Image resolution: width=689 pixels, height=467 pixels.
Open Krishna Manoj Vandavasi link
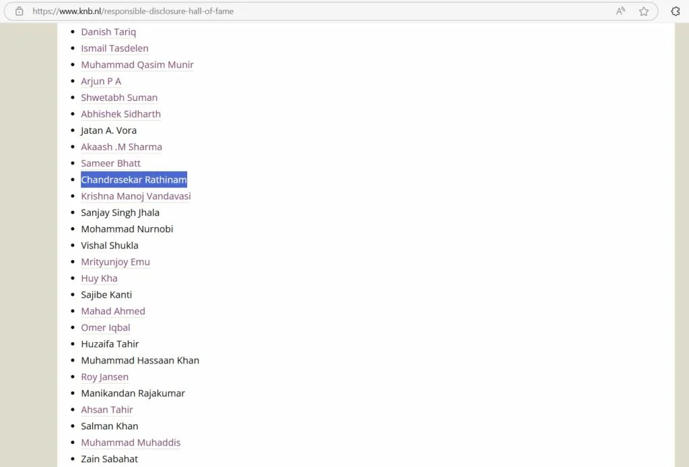(x=136, y=196)
